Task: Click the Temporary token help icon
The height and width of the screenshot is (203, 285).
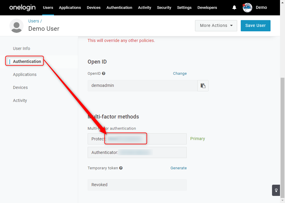Action: (121, 168)
